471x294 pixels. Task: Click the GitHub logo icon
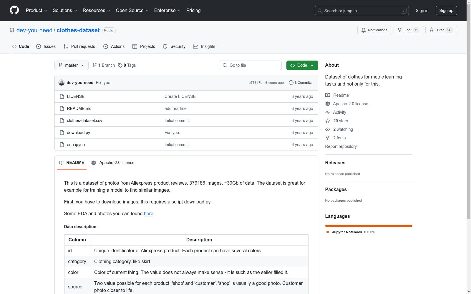coord(14,10)
